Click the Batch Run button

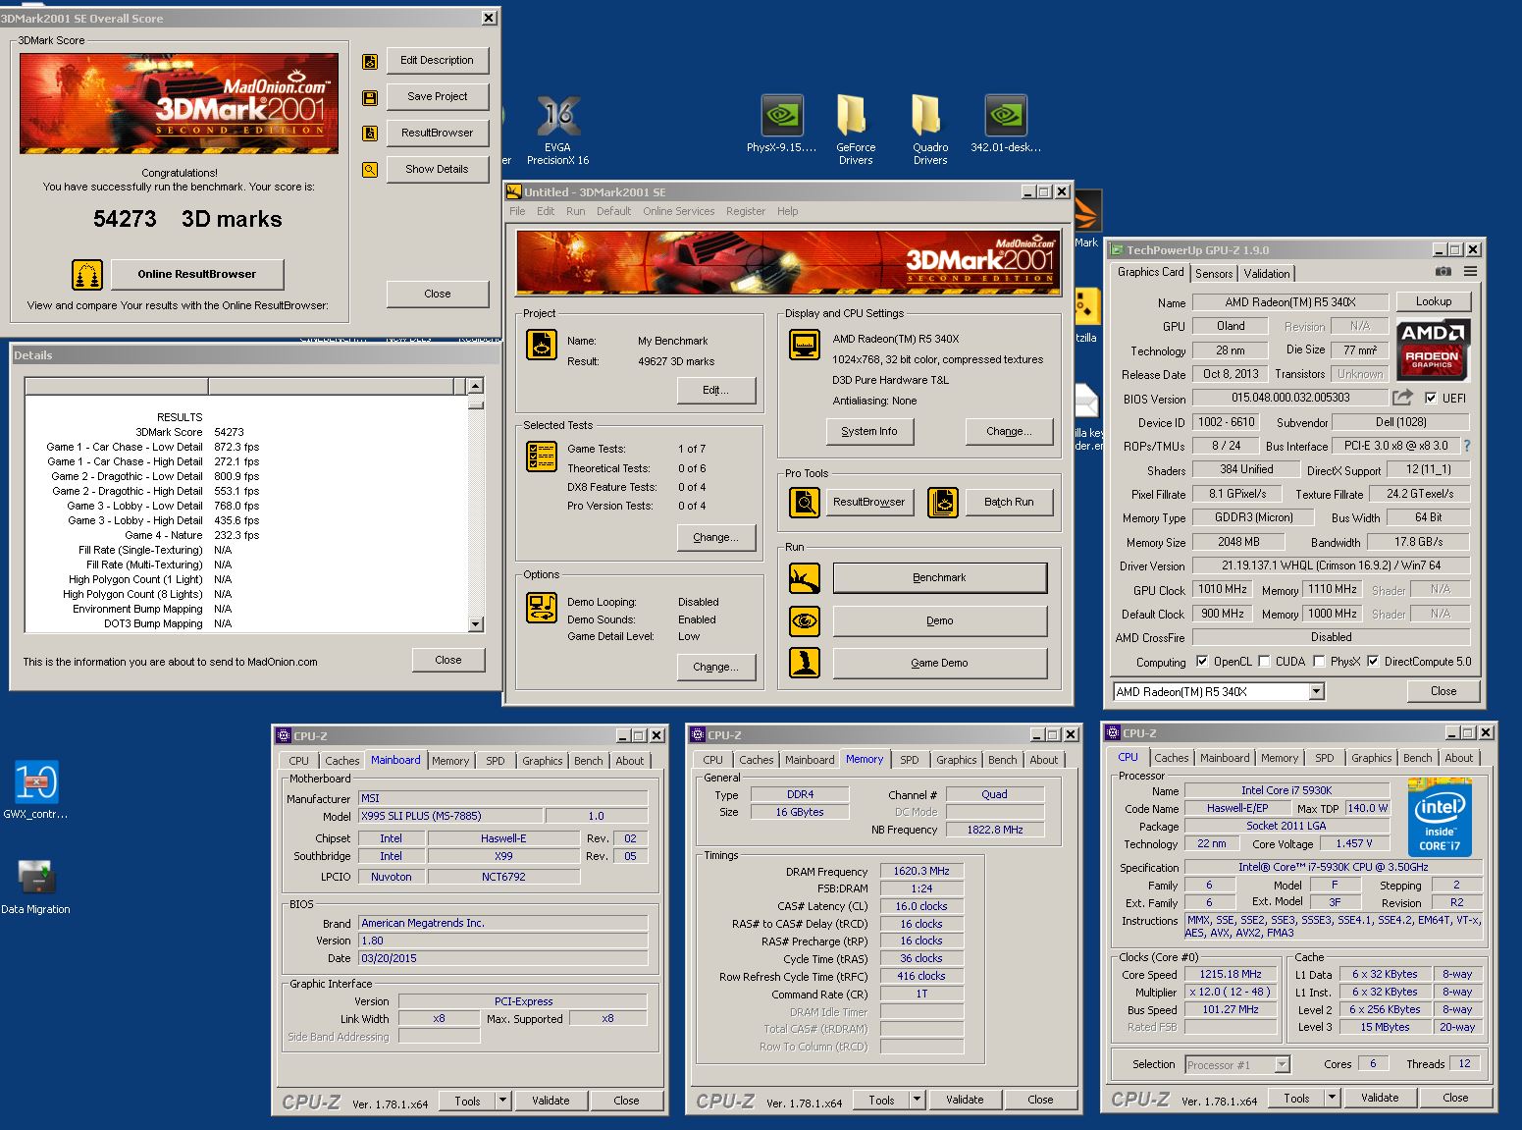(1010, 503)
